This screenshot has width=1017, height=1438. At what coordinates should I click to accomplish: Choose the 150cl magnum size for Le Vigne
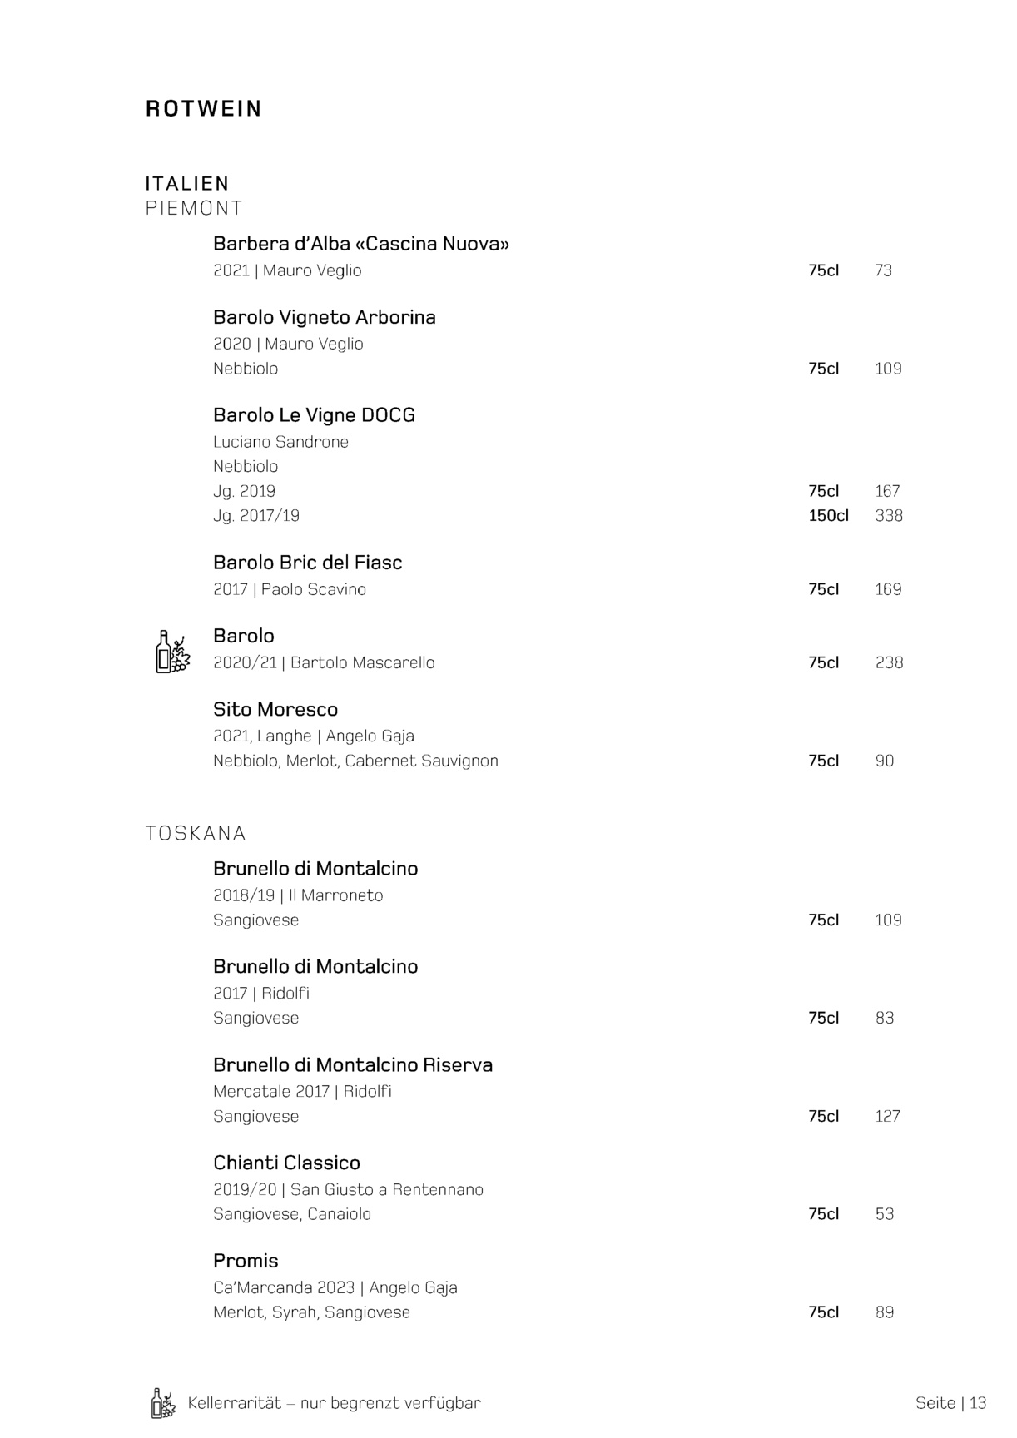828,516
